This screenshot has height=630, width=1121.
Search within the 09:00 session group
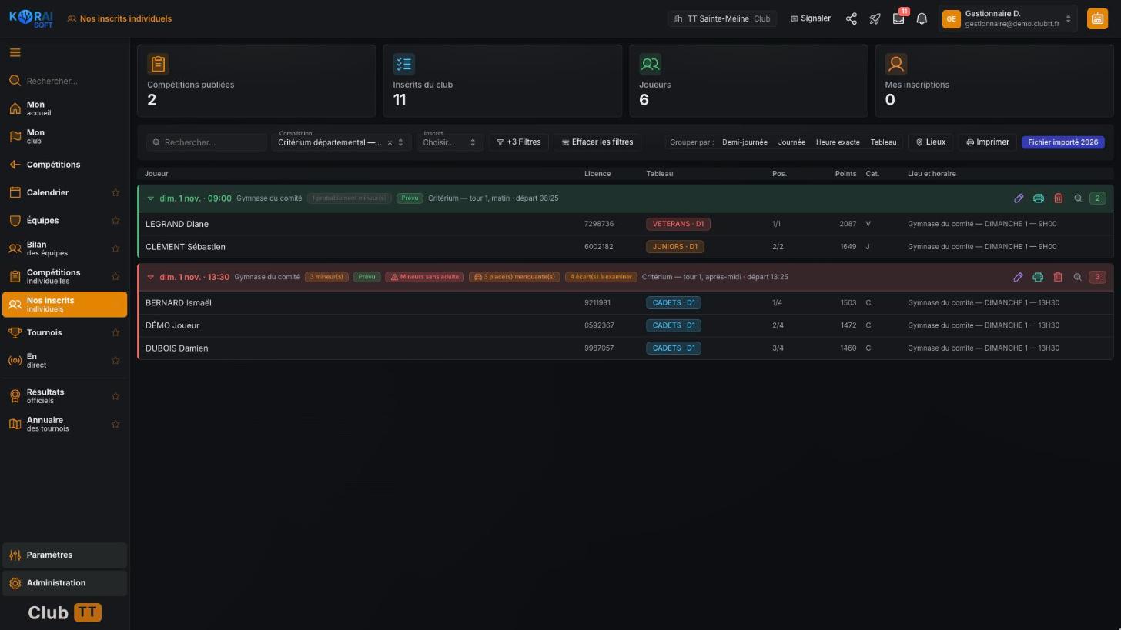point(1078,198)
